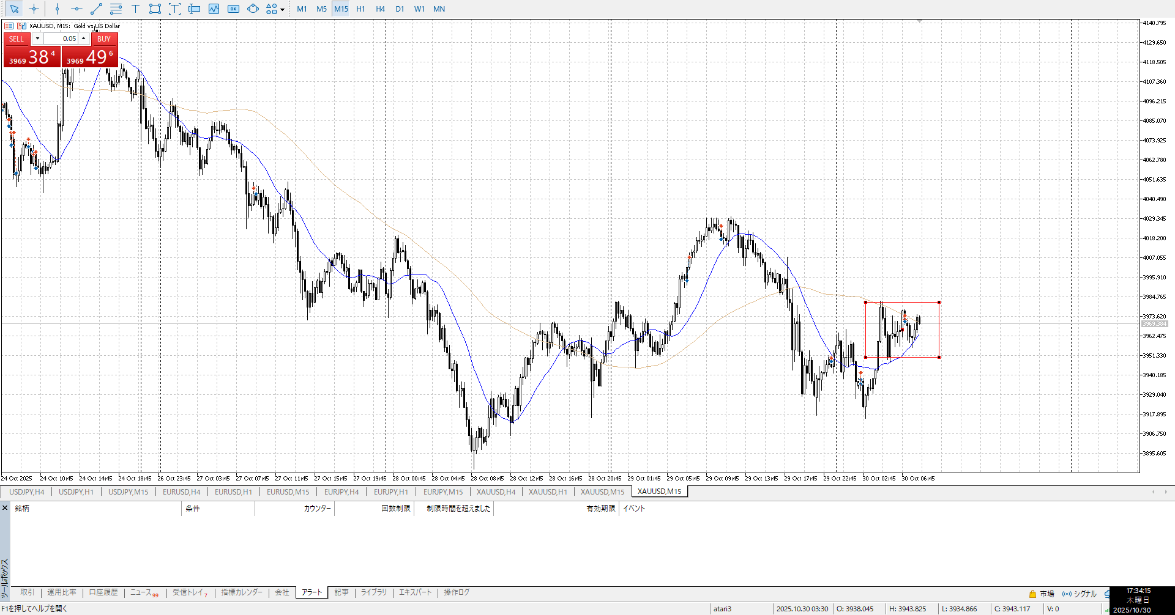
Task: Select the rectangle shapes tool
Action: 155,9
